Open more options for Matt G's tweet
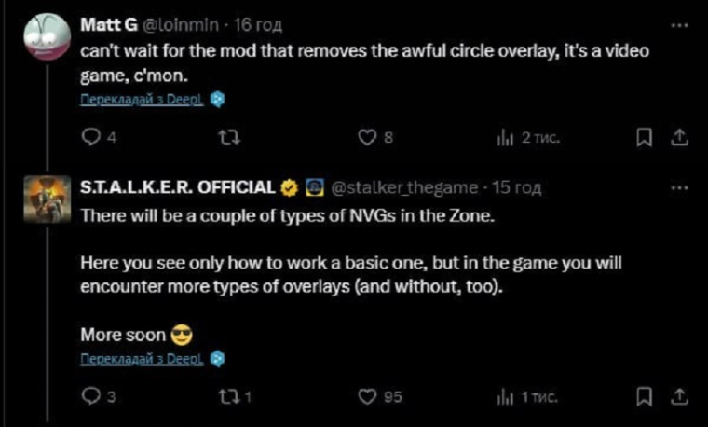Image resolution: width=708 pixels, height=427 pixels. coord(679,25)
